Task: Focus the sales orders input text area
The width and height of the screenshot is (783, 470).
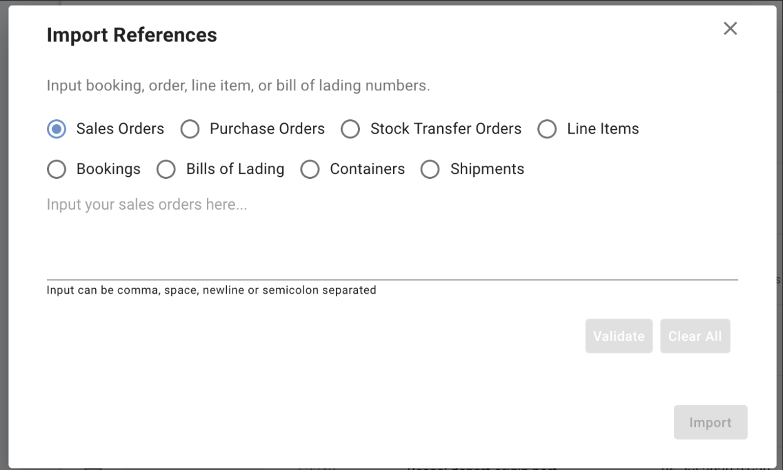Action: [x=392, y=235]
